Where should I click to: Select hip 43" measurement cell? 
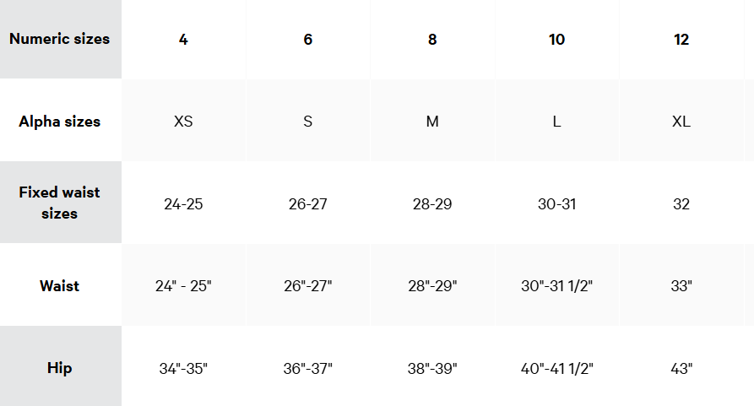(681, 368)
